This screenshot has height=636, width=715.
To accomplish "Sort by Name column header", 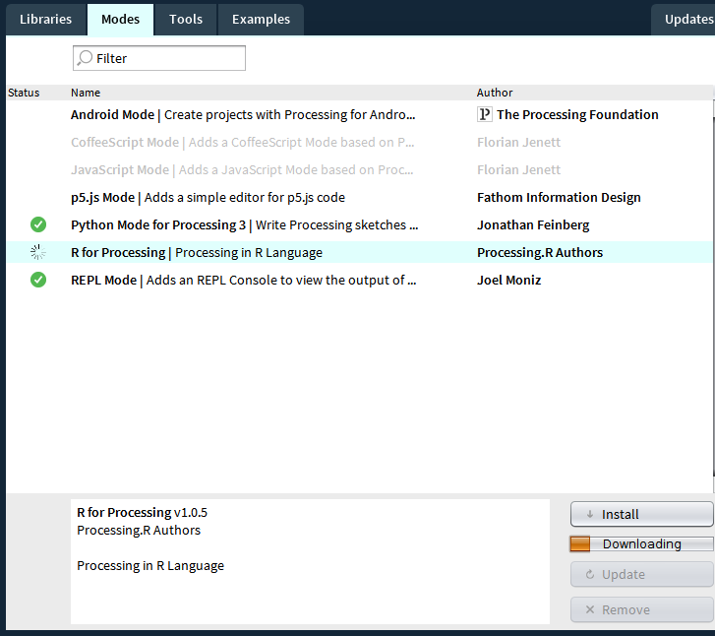I will coord(86,93).
